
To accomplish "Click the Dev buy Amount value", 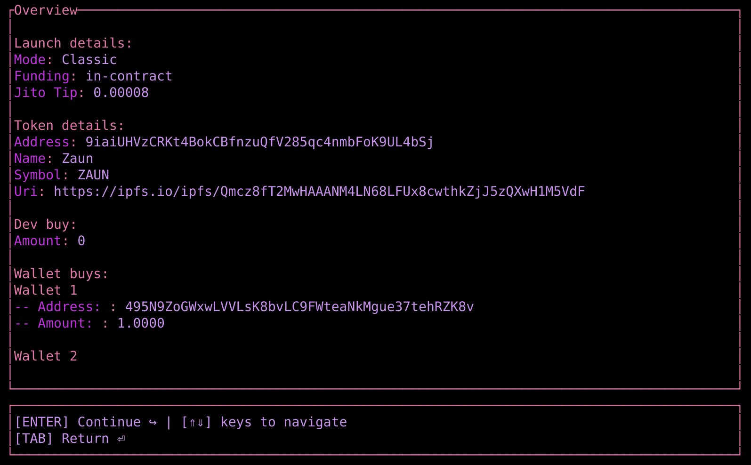I will (81, 241).
